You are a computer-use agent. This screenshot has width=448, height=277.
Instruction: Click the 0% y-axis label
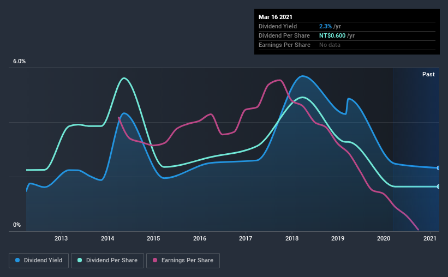point(17,225)
